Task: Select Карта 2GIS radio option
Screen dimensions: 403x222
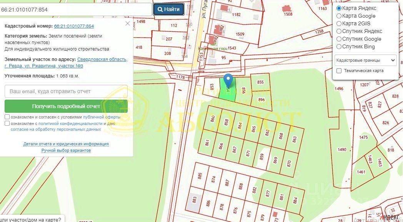Action: [339, 24]
